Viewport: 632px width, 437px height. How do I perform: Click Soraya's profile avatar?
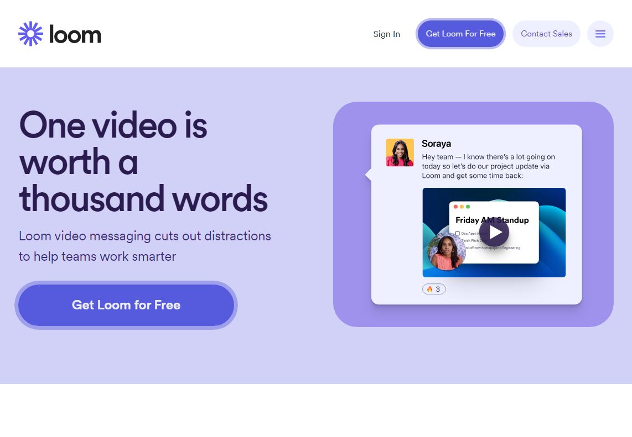pos(400,152)
